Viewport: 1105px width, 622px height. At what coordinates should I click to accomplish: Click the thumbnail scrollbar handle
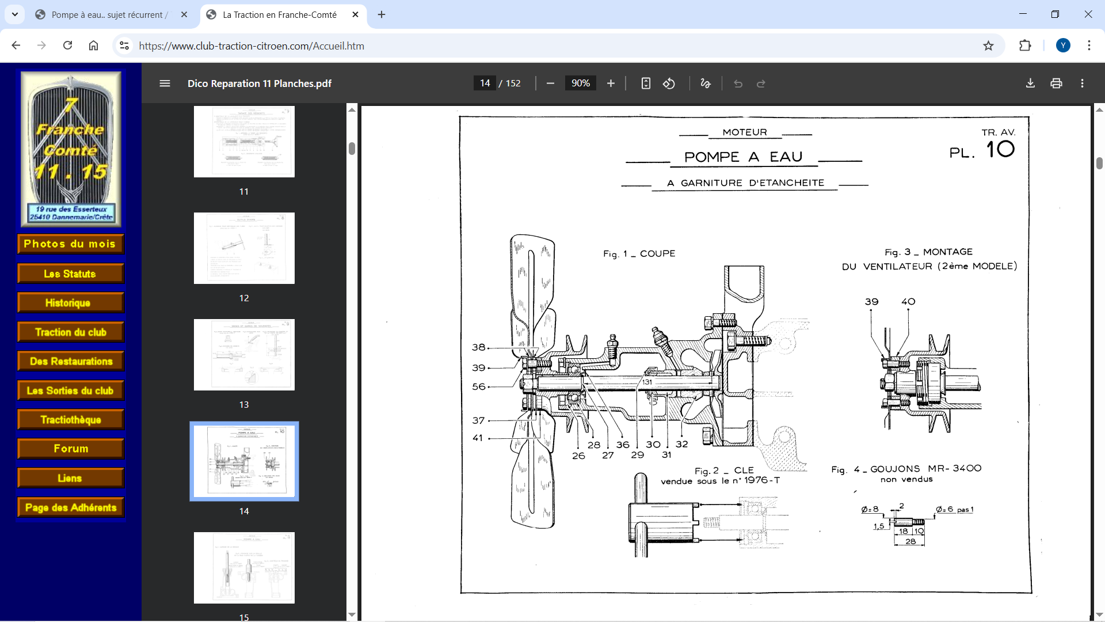(x=352, y=149)
